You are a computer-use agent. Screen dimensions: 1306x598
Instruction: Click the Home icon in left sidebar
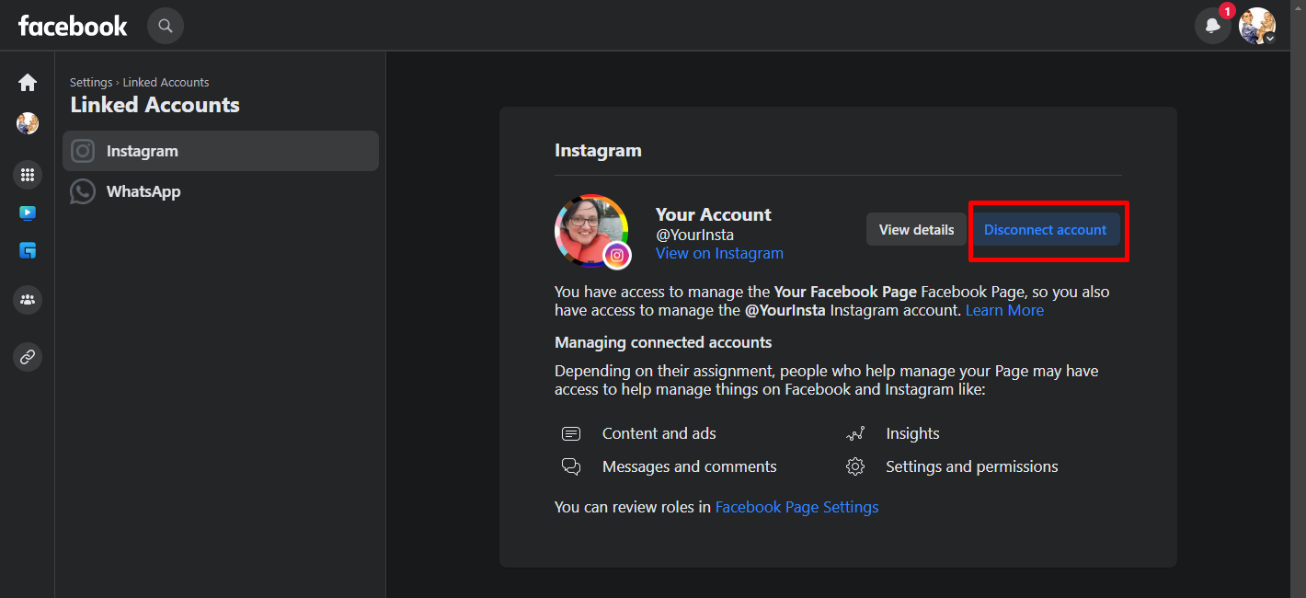pos(28,83)
